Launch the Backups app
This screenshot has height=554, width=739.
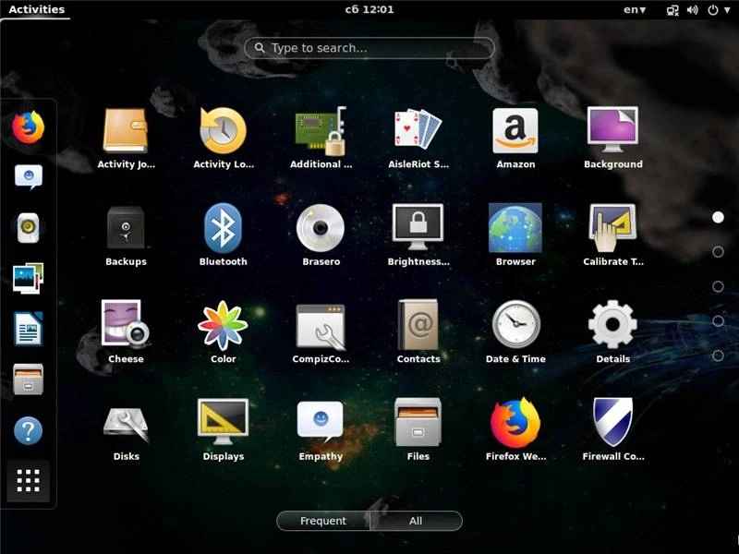click(x=126, y=235)
